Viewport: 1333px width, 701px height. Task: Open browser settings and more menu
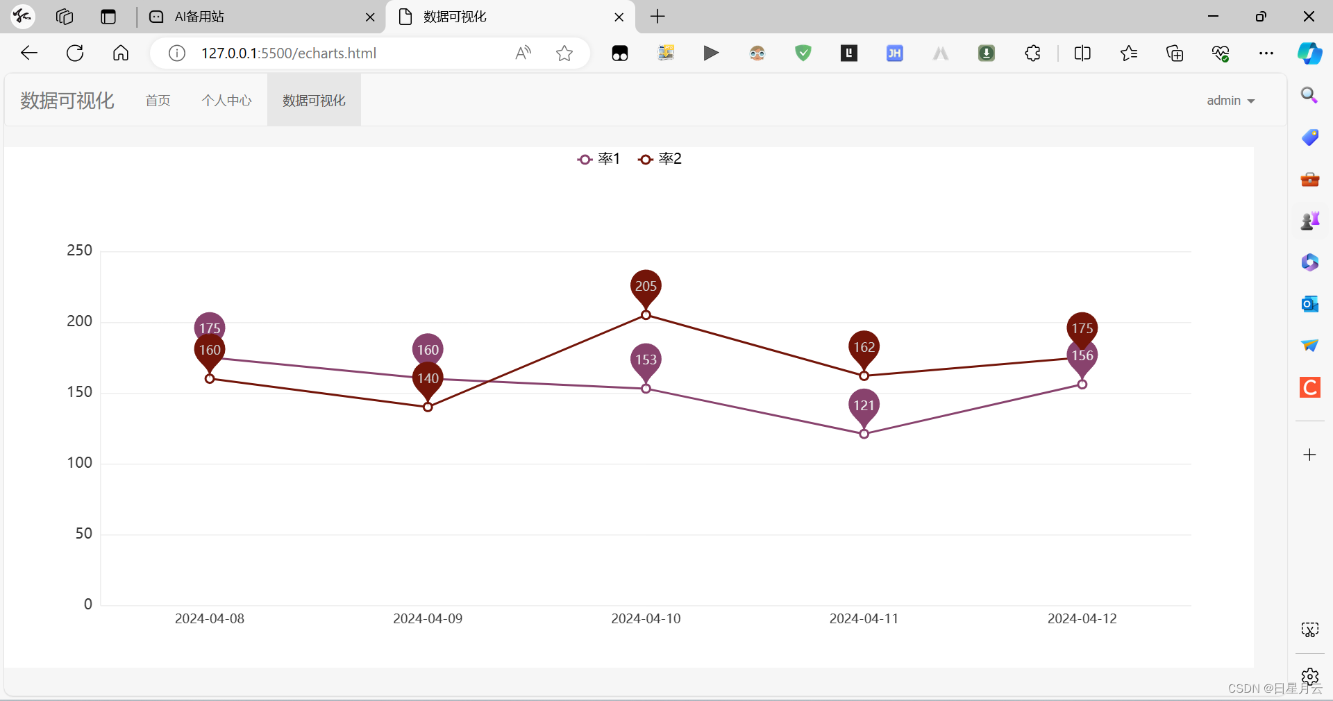click(1266, 53)
